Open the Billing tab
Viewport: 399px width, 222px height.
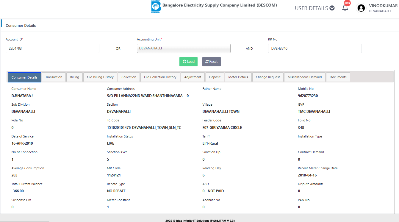74,77
